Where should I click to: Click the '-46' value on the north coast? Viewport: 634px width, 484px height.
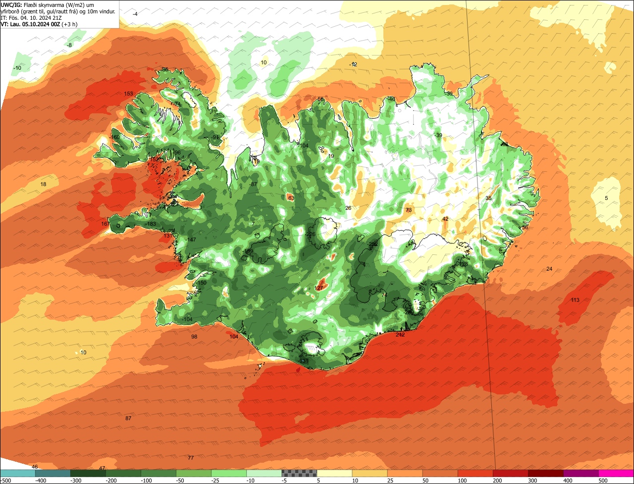coord(391,99)
